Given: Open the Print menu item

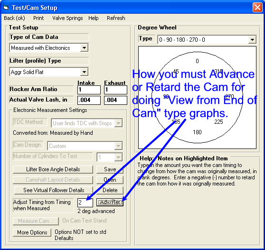Looking at the screenshot, I should pyautogui.click(x=38, y=18).
